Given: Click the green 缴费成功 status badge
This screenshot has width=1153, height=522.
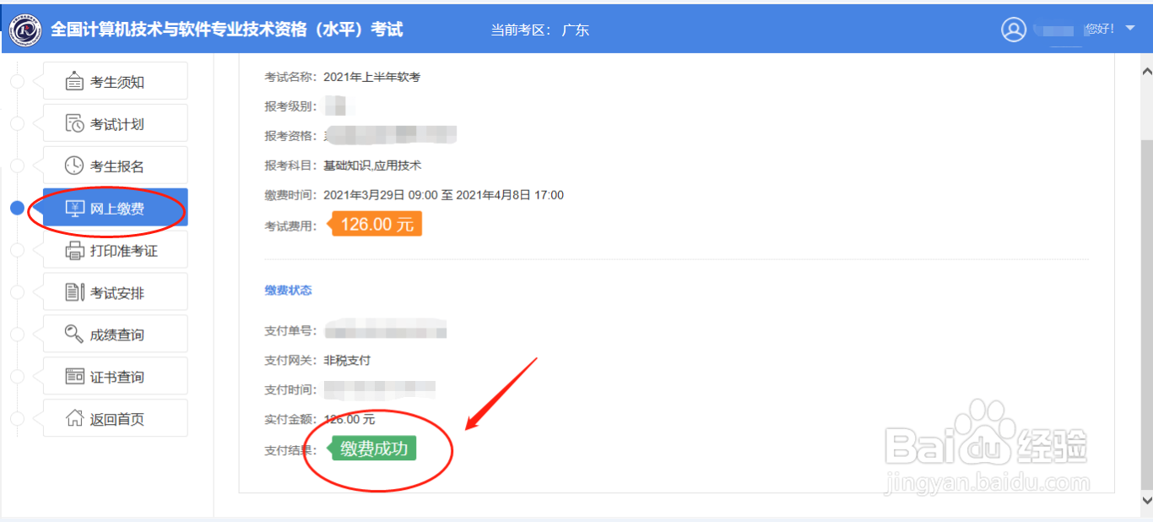Looking at the screenshot, I should [374, 449].
